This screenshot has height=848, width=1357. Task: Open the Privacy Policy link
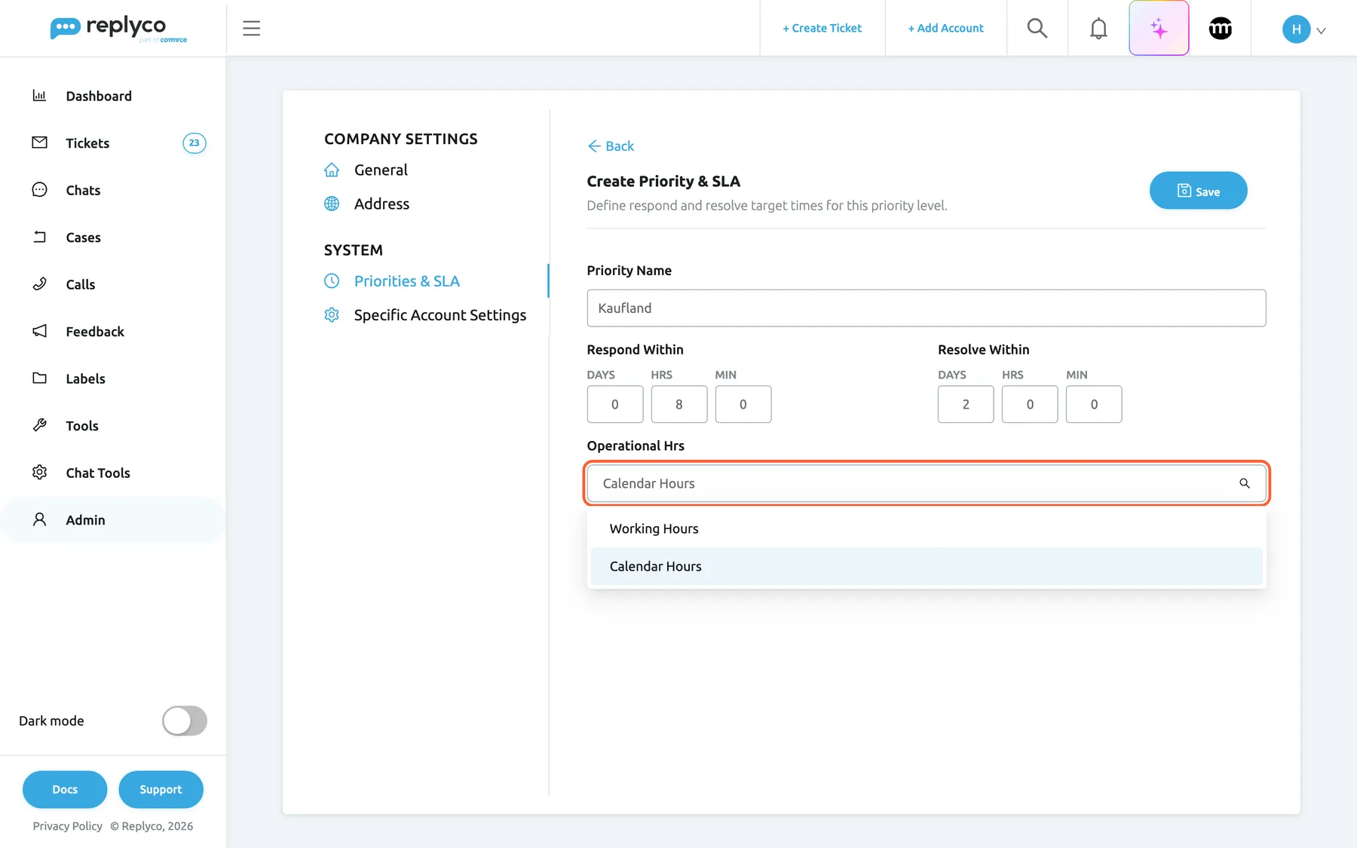(x=67, y=826)
